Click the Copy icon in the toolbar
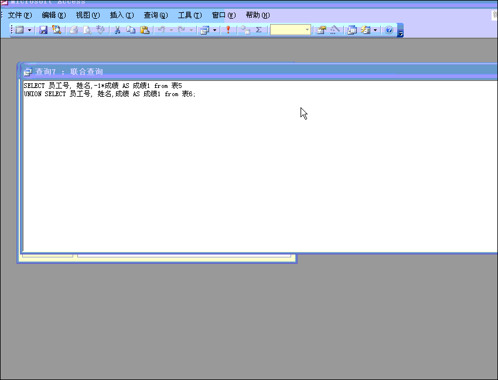 (x=131, y=30)
